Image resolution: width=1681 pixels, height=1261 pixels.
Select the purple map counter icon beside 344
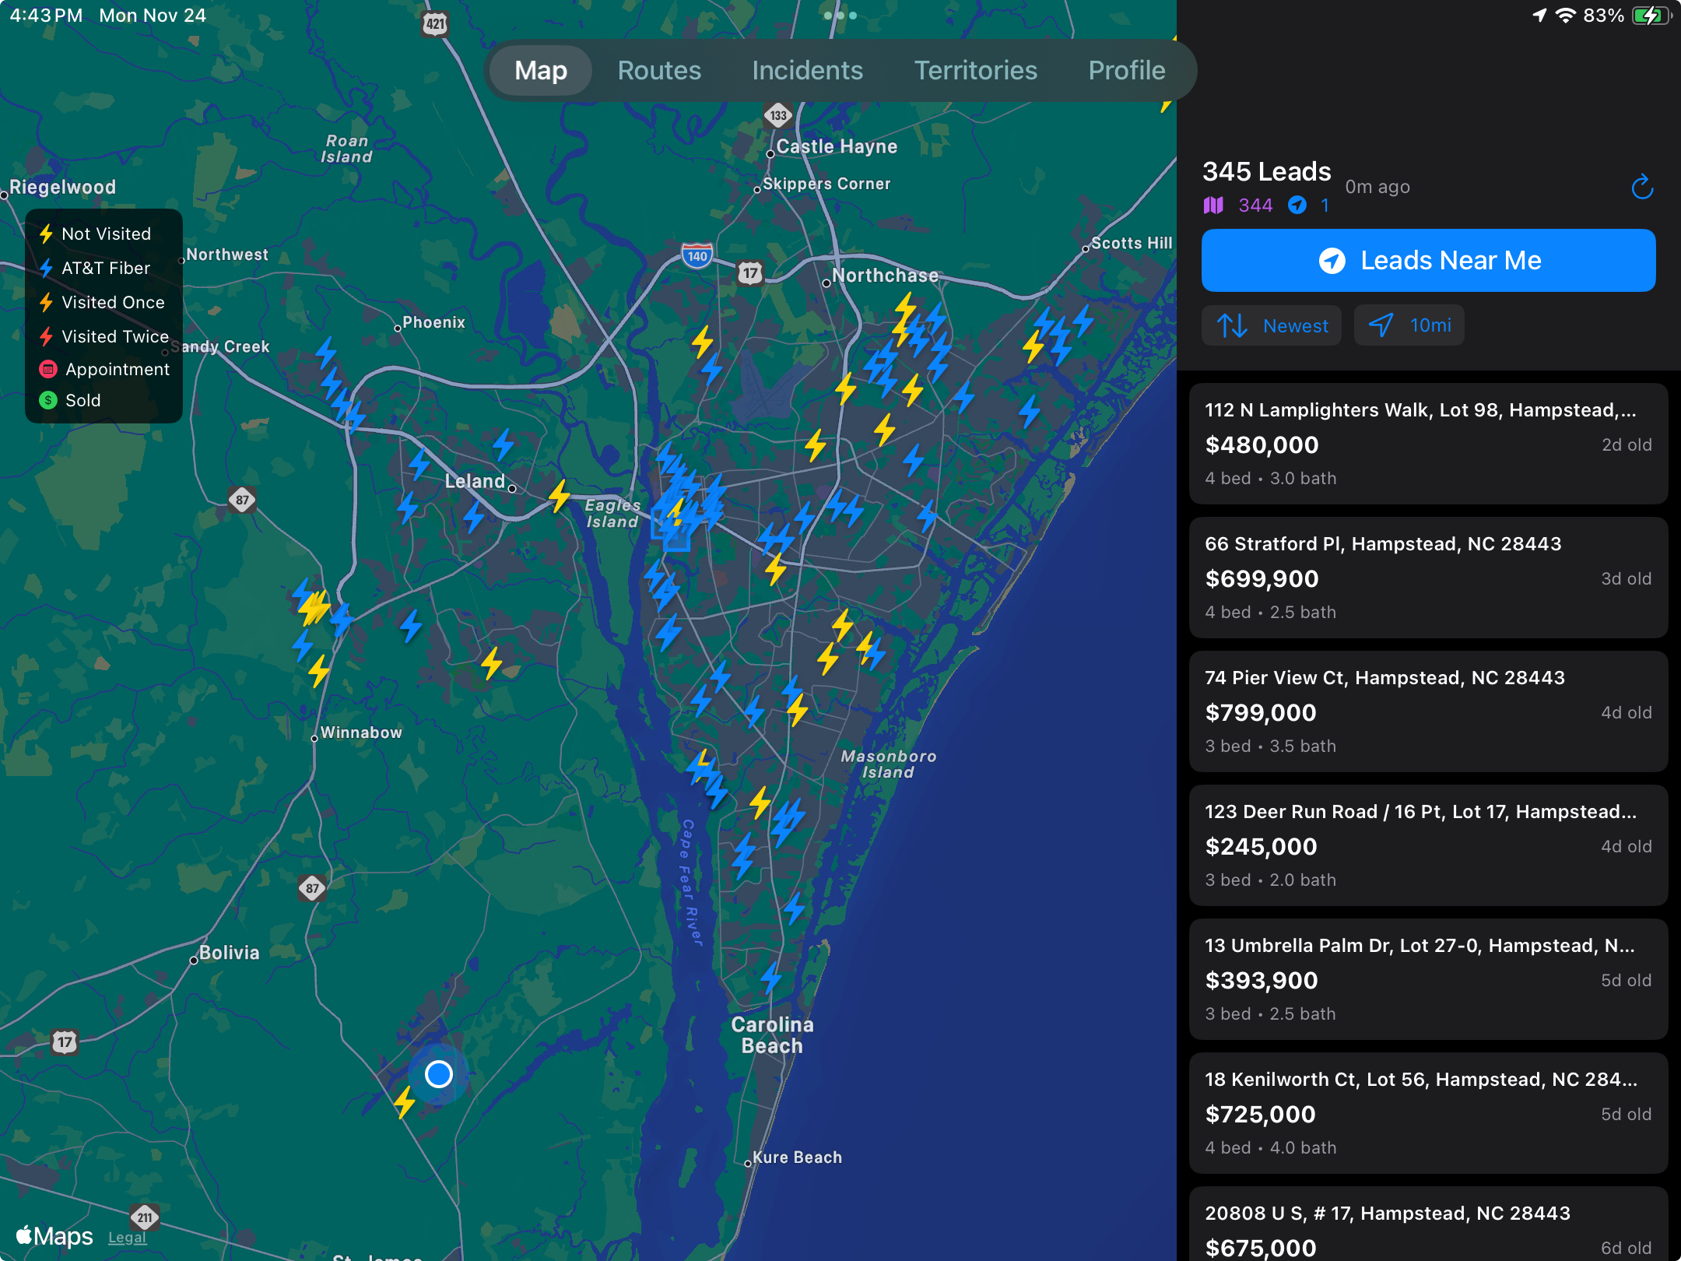tap(1215, 205)
